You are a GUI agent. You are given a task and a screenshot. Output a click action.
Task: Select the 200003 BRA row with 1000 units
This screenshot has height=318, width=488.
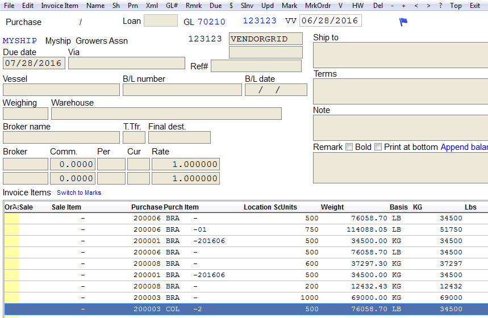coord(246,298)
